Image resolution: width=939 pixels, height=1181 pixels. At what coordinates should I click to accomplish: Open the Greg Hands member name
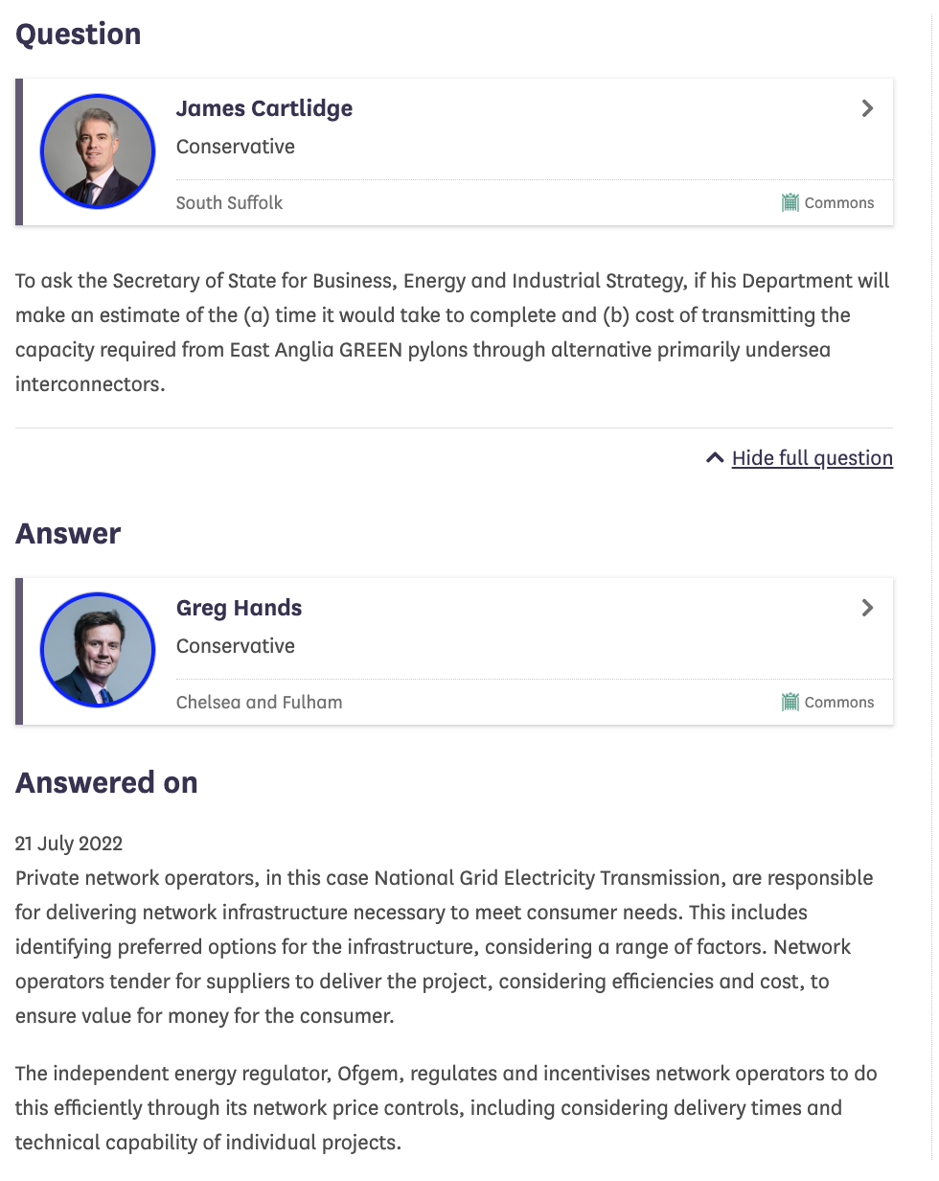pyautogui.click(x=239, y=608)
